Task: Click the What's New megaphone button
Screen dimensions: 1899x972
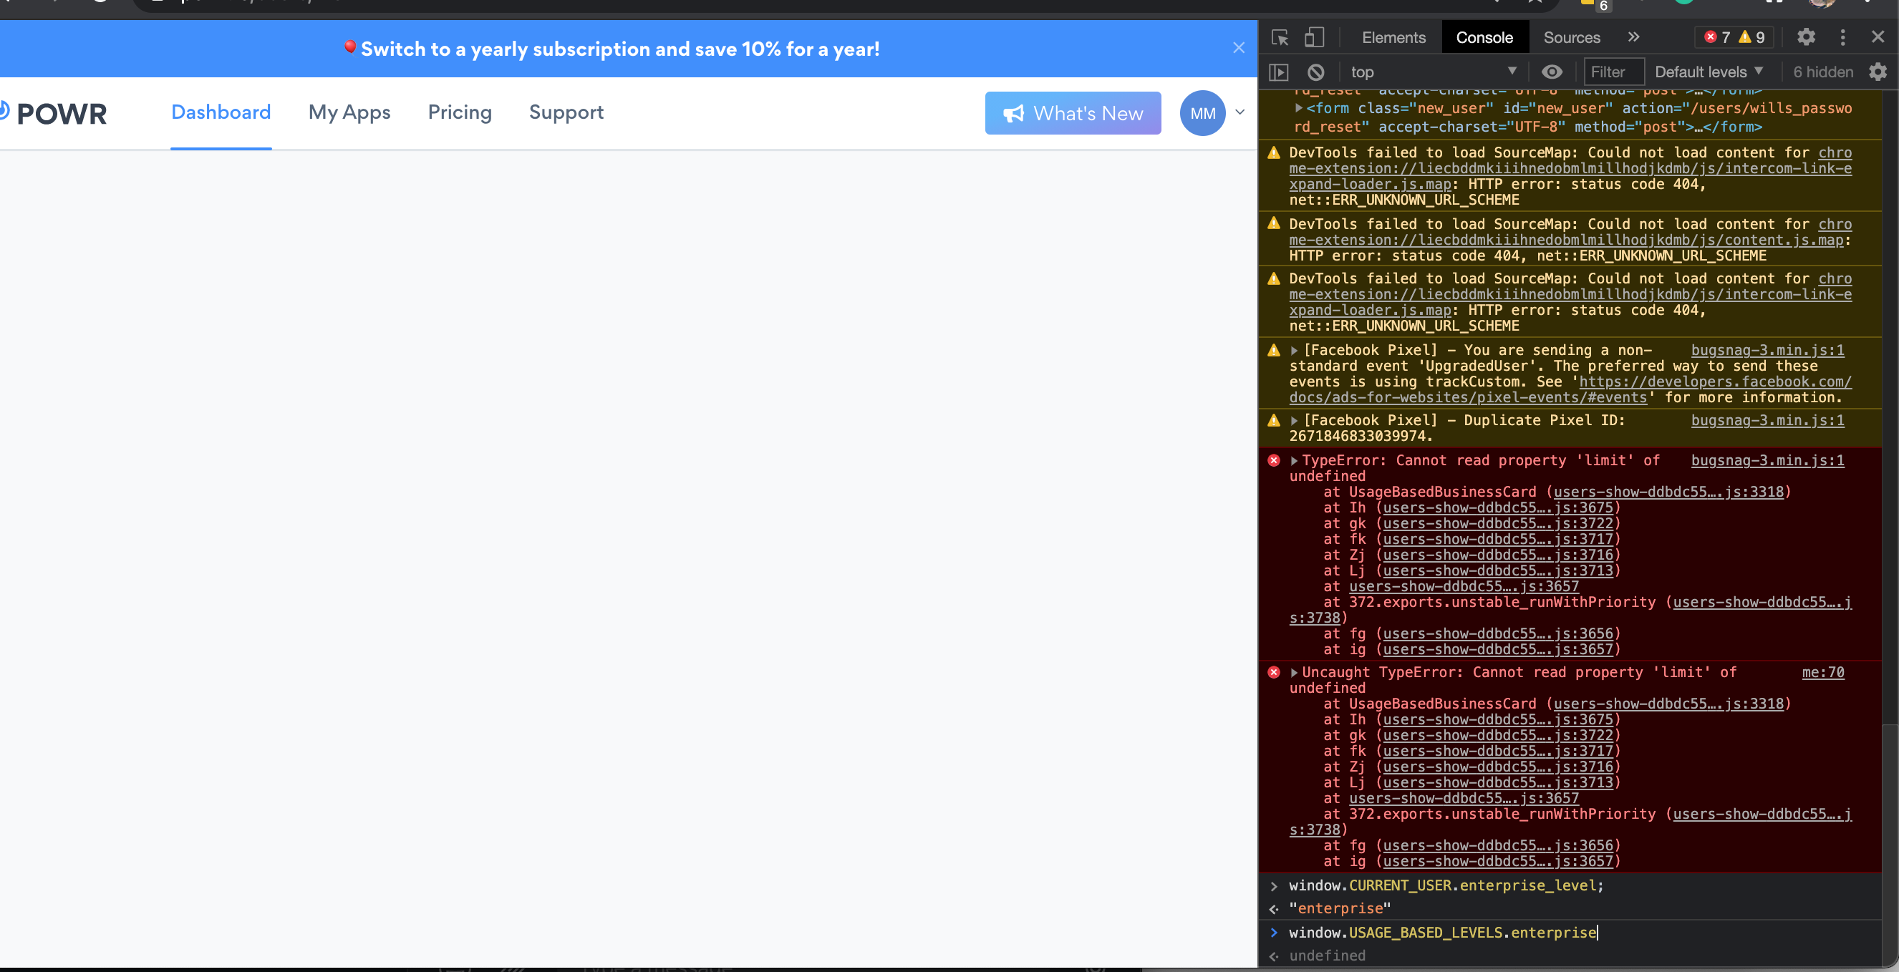Action: pyautogui.click(x=1073, y=114)
